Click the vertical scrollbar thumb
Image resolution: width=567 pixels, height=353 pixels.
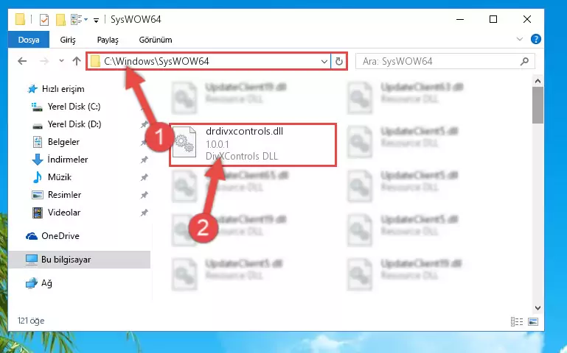[538, 105]
